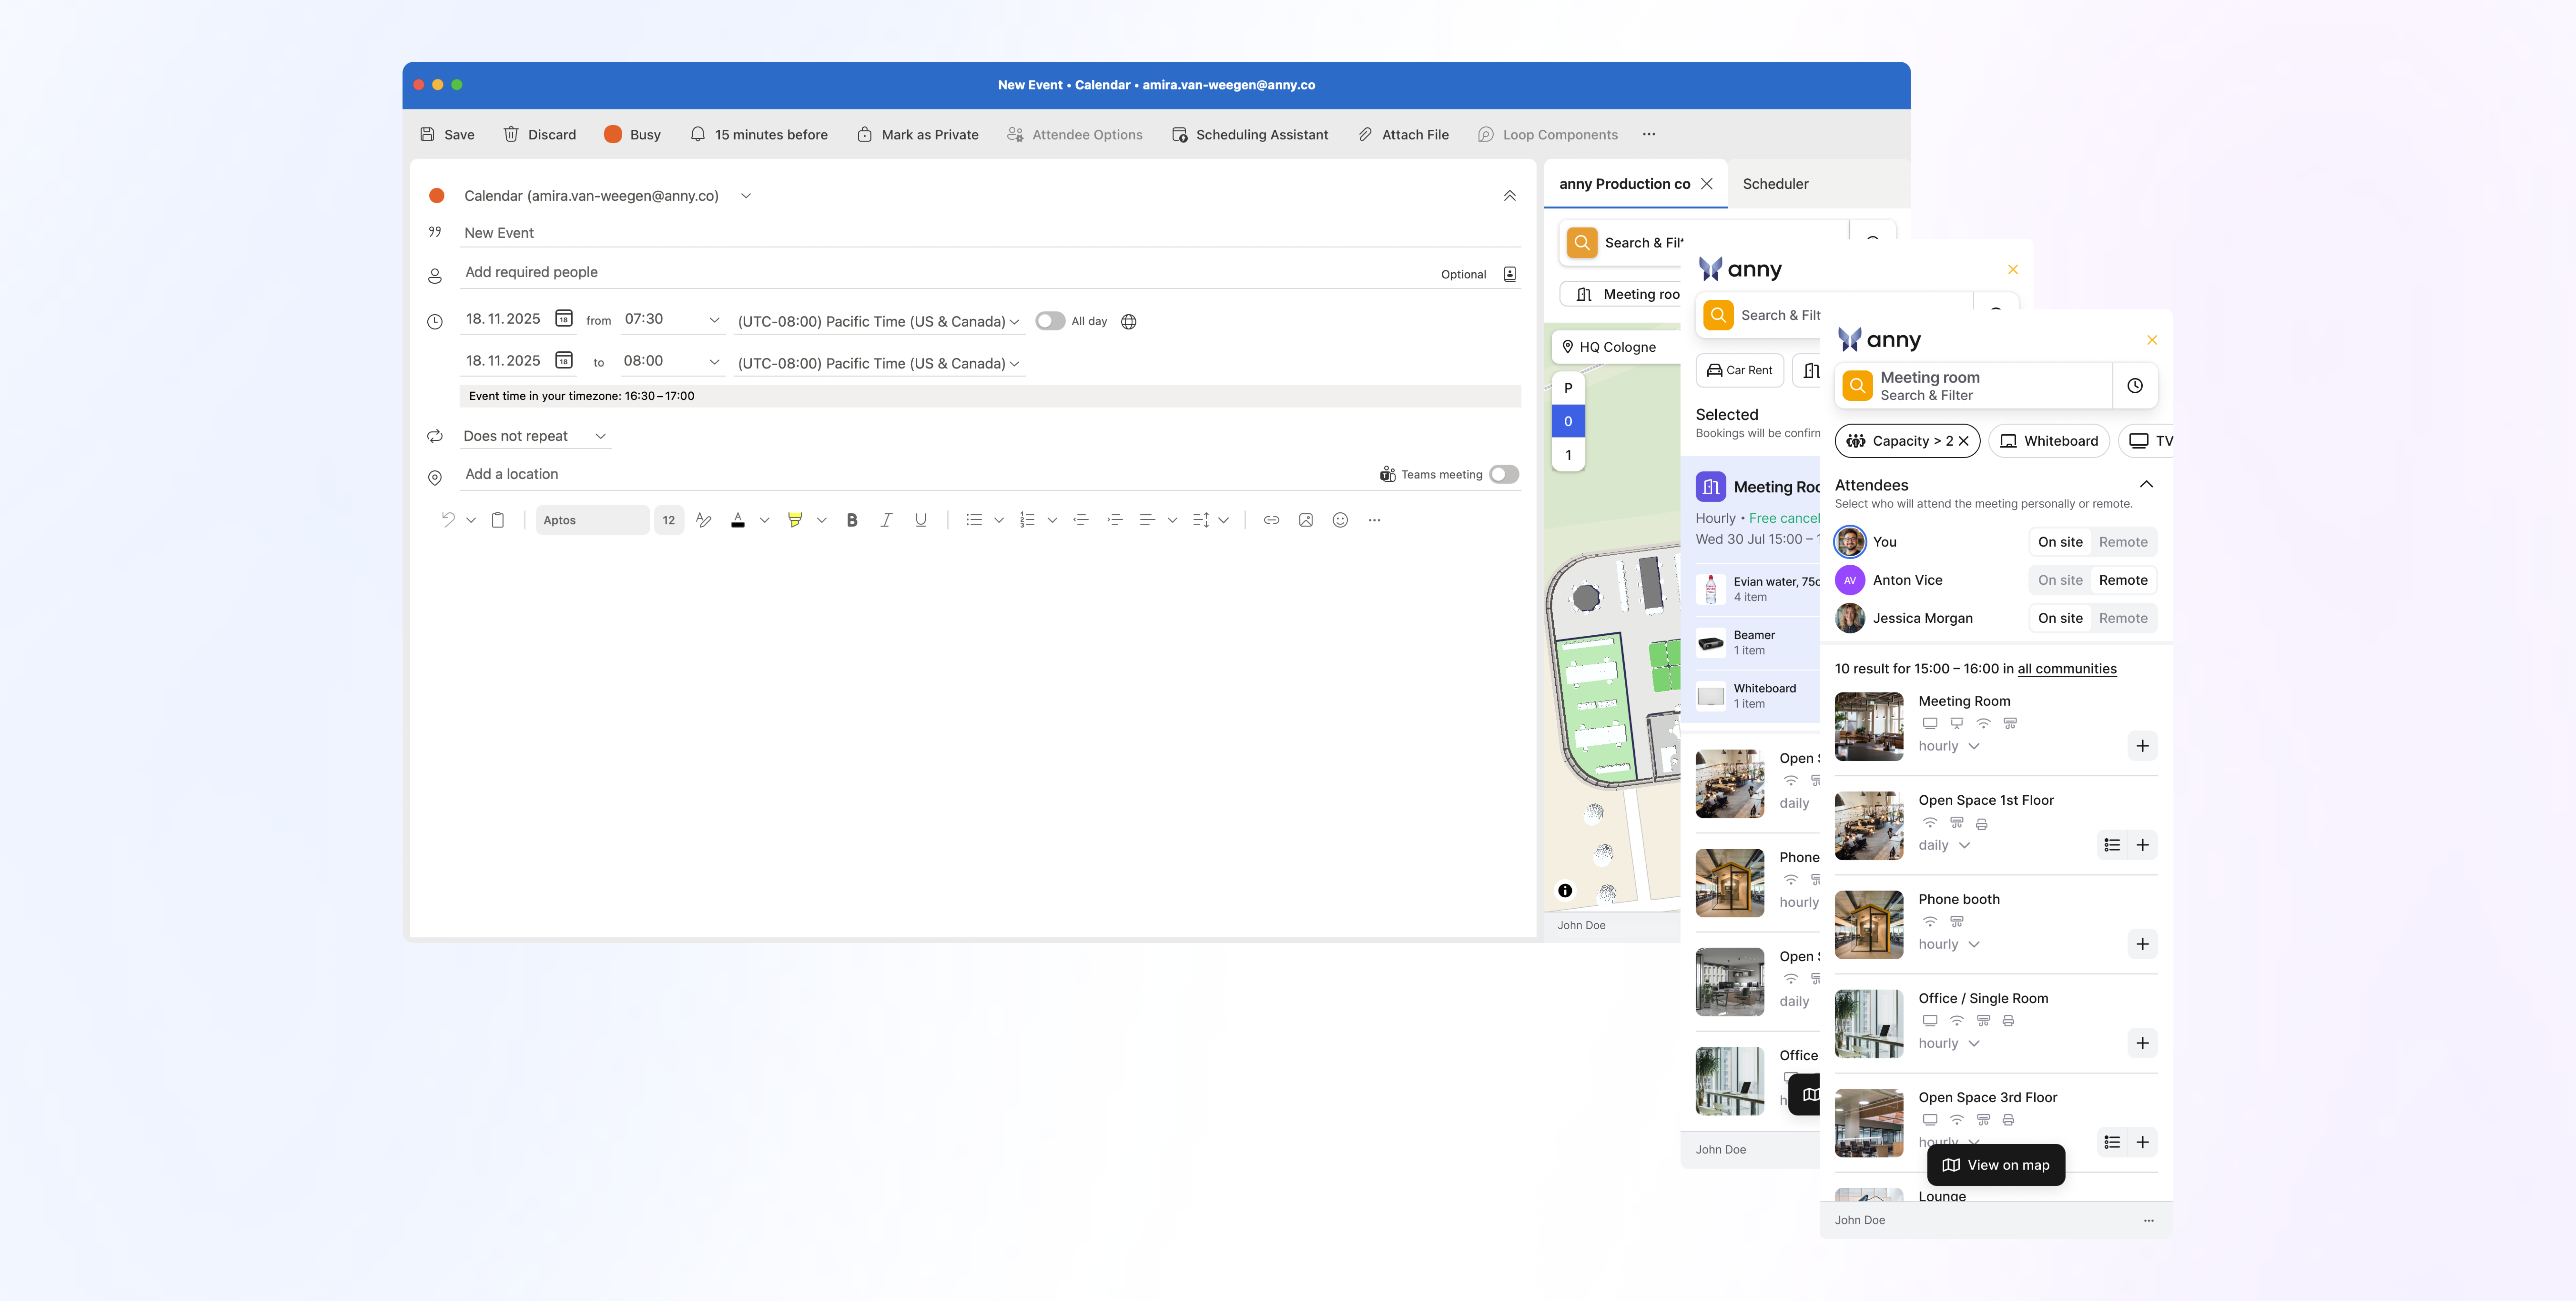Click the time zones globe icon
Image resolution: width=2576 pixels, height=1301 pixels.
pos(1129,322)
